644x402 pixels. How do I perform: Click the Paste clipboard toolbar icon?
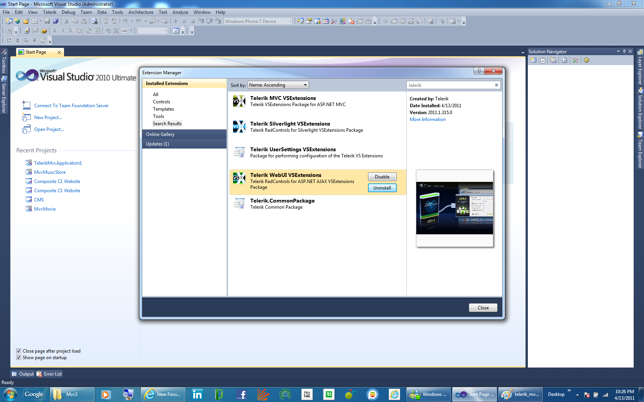click(x=84, y=21)
